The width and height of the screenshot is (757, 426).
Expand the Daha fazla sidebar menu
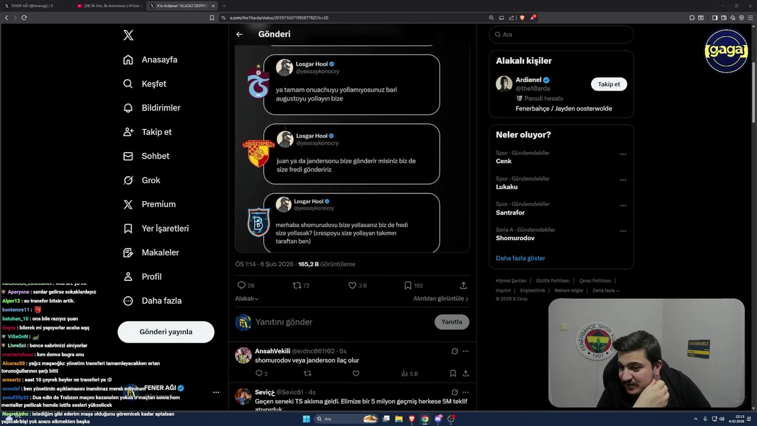click(x=152, y=301)
